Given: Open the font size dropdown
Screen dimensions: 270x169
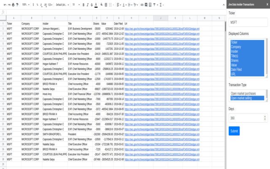Looking at the screenshot, I should [76, 5].
